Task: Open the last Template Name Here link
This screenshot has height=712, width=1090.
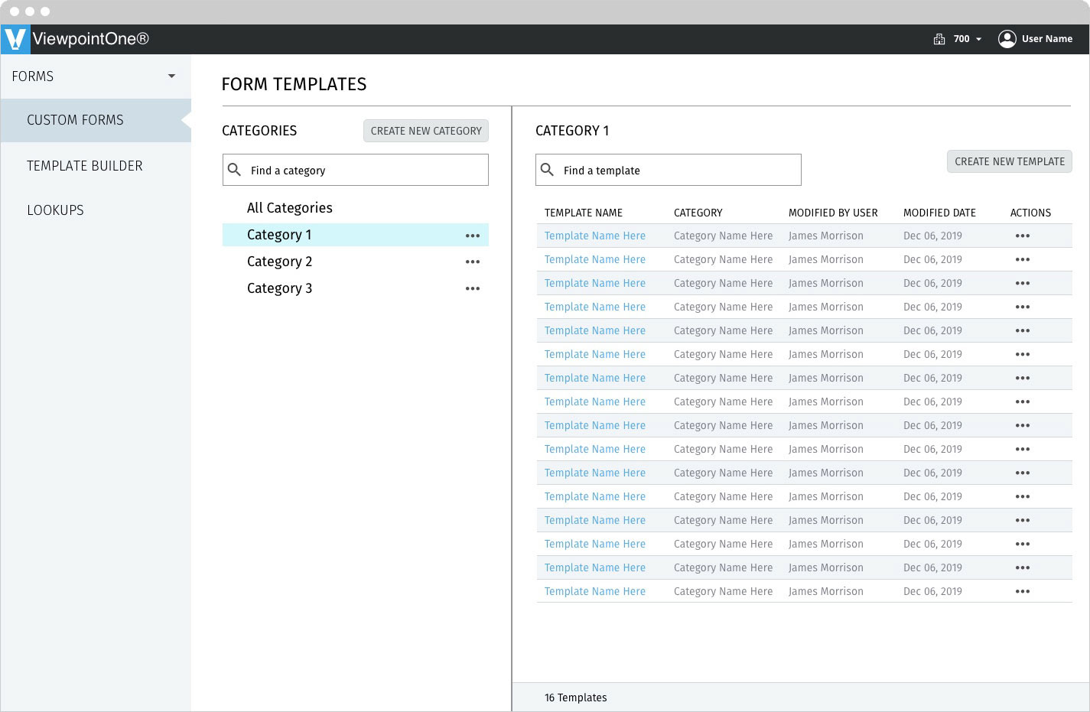Action: [x=595, y=592]
